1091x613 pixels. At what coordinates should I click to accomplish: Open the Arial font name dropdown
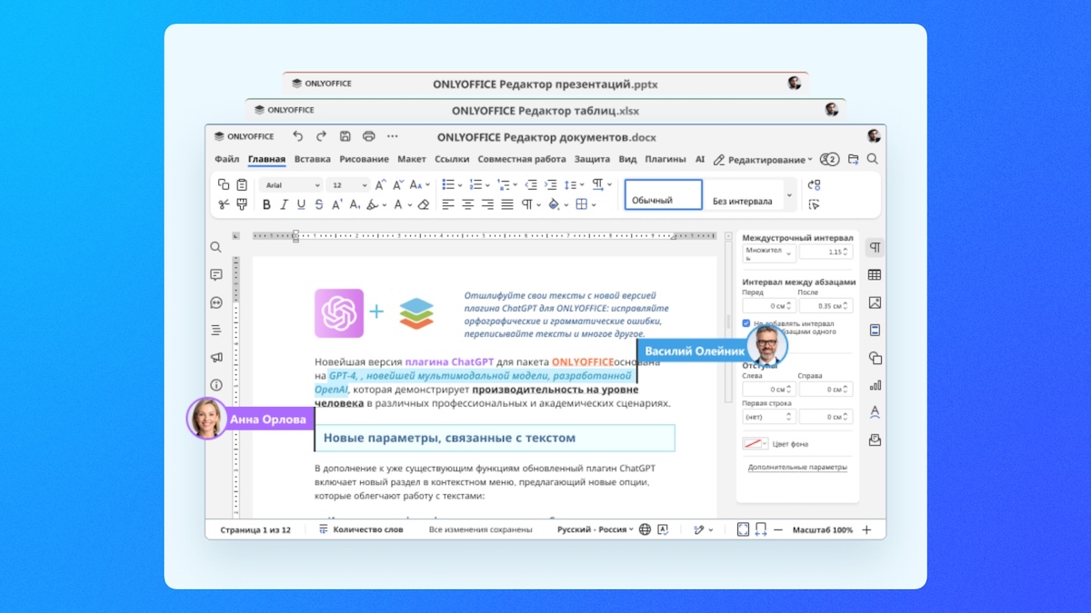tap(292, 184)
